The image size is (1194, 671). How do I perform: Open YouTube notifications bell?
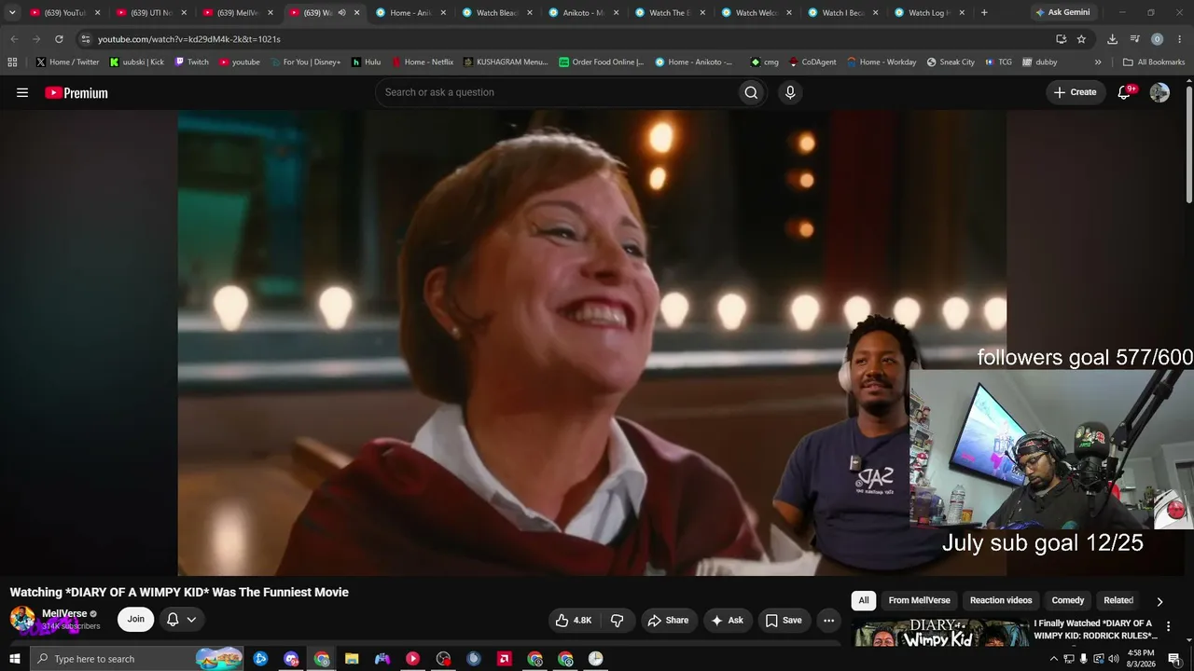coord(1125,92)
